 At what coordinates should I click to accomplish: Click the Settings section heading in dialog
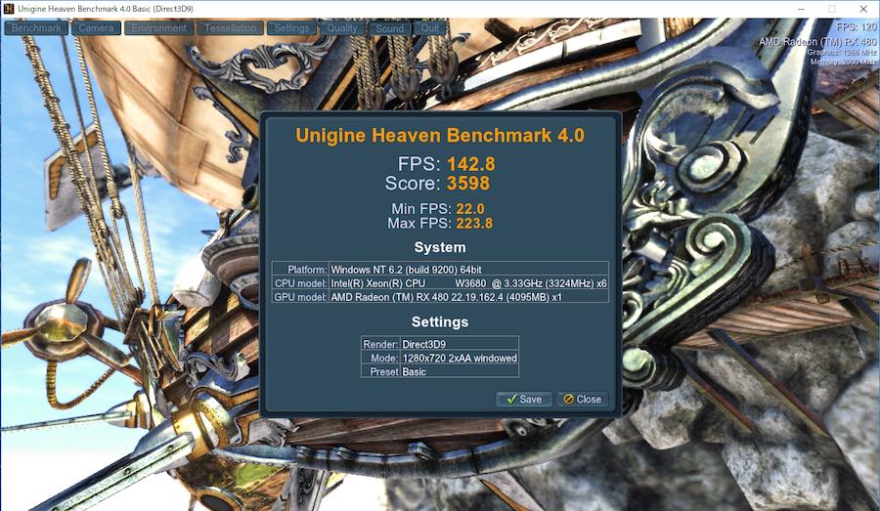[440, 322]
